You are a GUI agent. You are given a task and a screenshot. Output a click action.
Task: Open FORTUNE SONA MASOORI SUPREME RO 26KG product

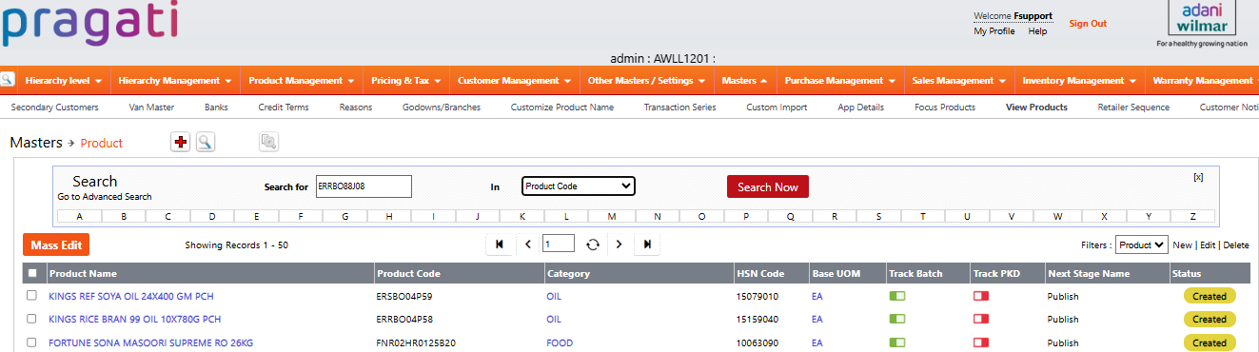pos(150,342)
